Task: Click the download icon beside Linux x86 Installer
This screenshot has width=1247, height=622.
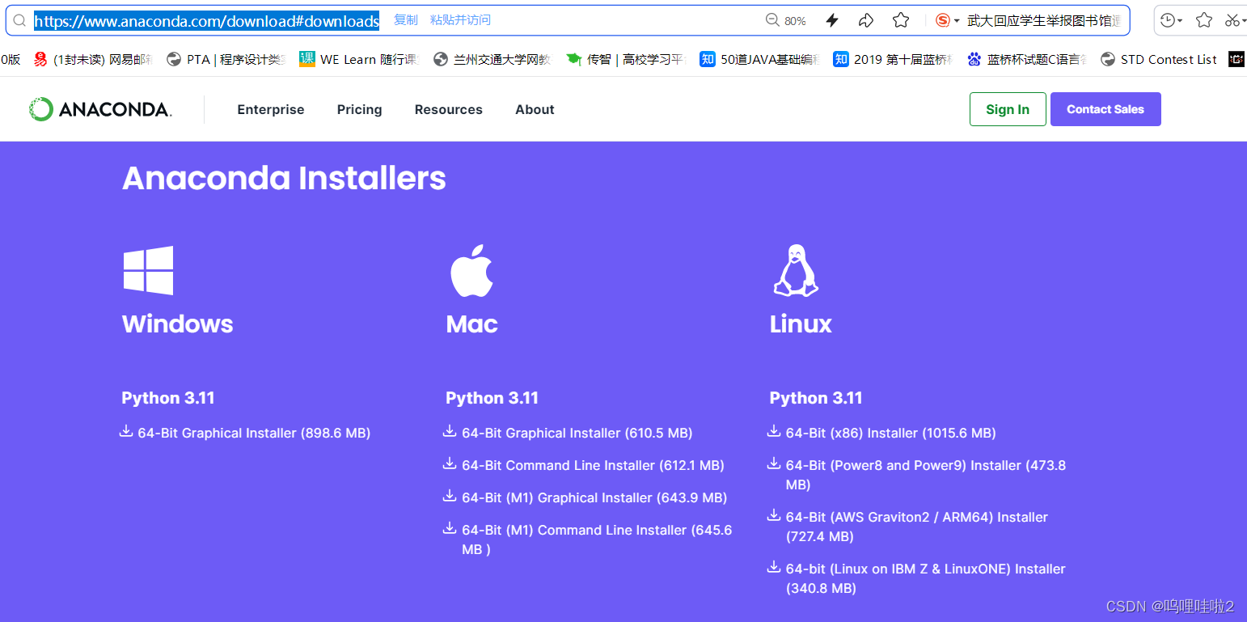Action: click(774, 432)
